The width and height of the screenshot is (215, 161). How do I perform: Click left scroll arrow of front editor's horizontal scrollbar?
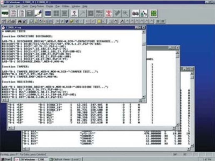pos(4,100)
